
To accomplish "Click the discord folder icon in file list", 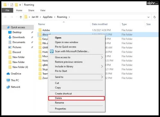I will pyautogui.click(x=40, y=34).
